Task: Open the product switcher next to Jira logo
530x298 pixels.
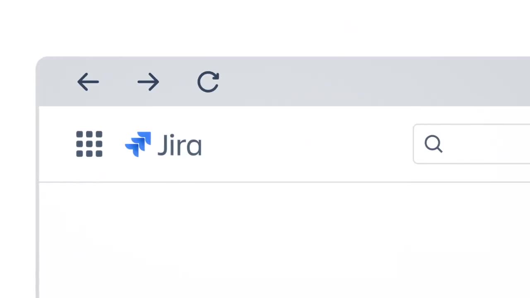Action: pyautogui.click(x=89, y=144)
